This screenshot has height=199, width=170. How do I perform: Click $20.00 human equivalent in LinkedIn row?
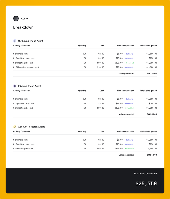pos(119,67)
